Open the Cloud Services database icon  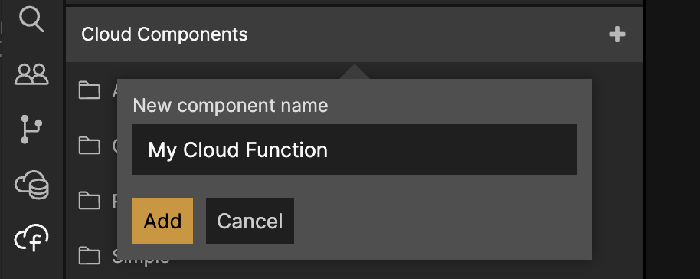[31, 185]
